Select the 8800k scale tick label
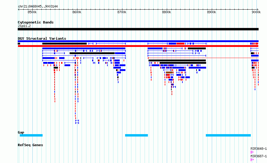The width and height of the screenshot is (267, 163). coord(167,12)
